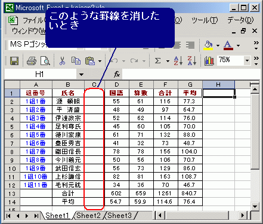Open Redo history dropdown arrow
Image resolution: width=263 pixels, height=224 pixels.
[x=144, y=61]
